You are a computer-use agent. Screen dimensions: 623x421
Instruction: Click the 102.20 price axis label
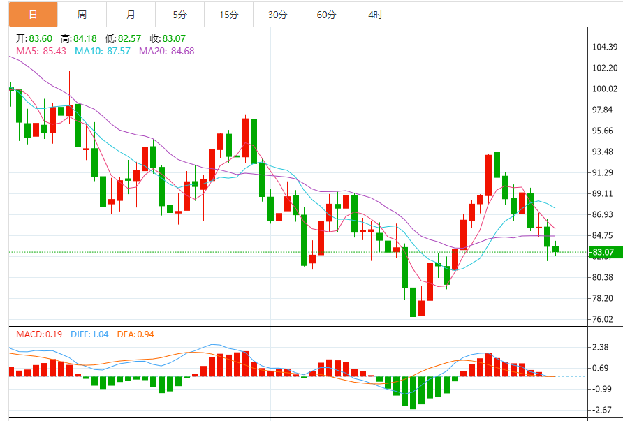click(x=605, y=68)
